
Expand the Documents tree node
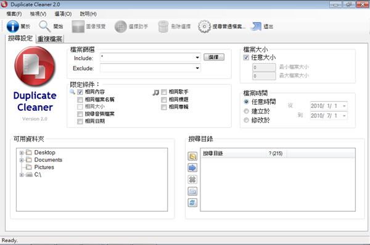[22, 160]
